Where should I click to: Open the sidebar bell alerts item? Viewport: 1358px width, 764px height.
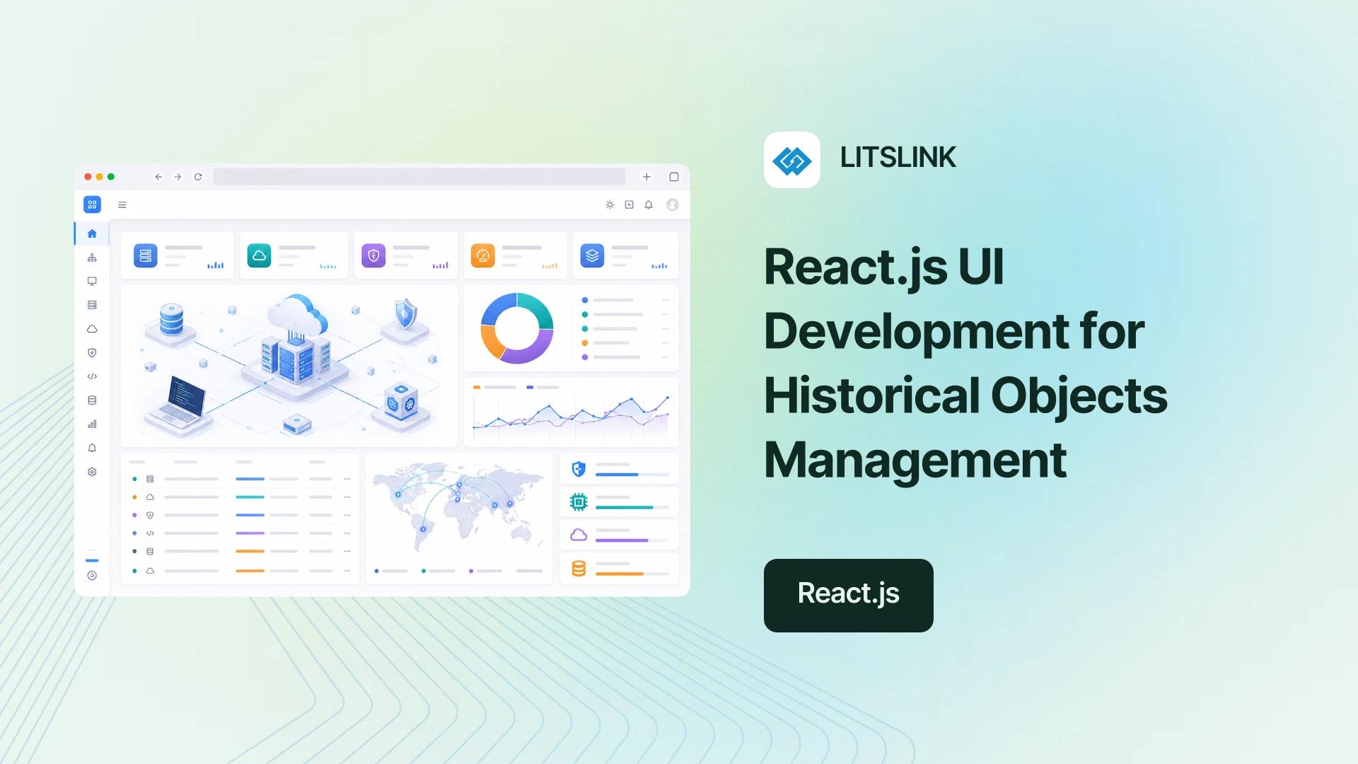(x=92, y=448)
